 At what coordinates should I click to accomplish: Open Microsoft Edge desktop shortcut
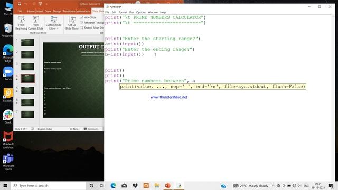8,53
